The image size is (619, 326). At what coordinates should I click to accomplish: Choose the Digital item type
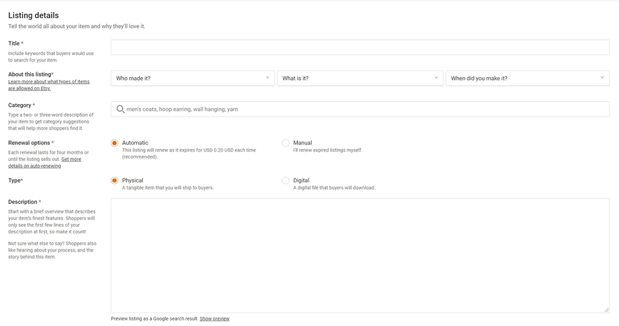coord(286,180)
